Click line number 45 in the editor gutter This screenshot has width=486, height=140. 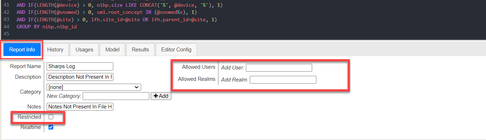coord(6,34)
